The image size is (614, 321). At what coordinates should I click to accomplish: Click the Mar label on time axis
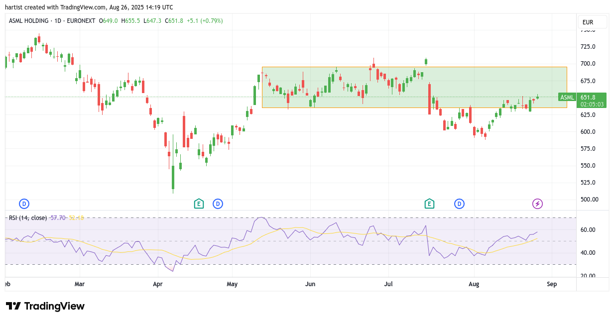click(x=79, y=285)
